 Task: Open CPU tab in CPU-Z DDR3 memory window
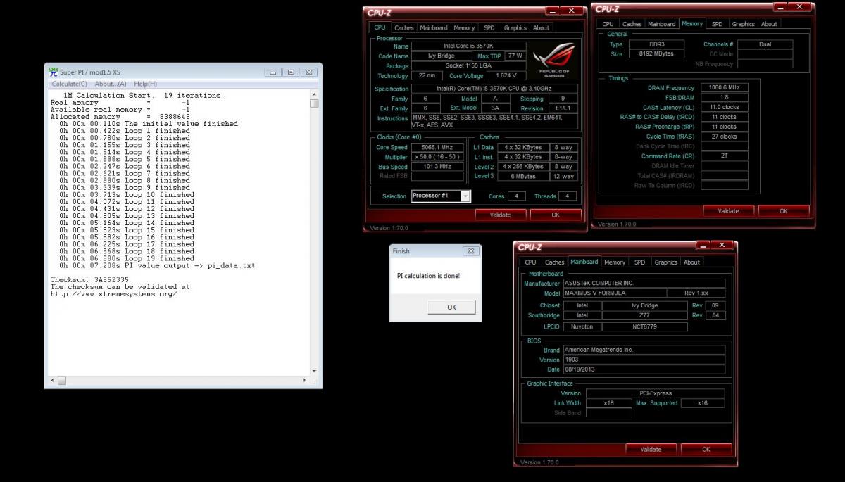coord(608,24)
